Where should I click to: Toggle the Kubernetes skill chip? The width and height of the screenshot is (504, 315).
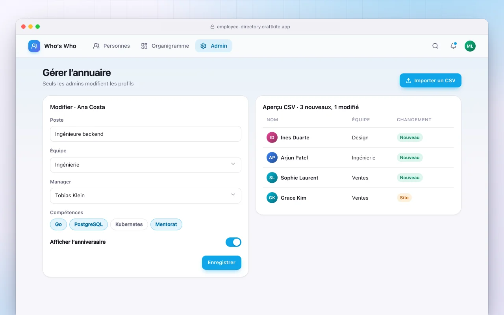tap(129, 224)
